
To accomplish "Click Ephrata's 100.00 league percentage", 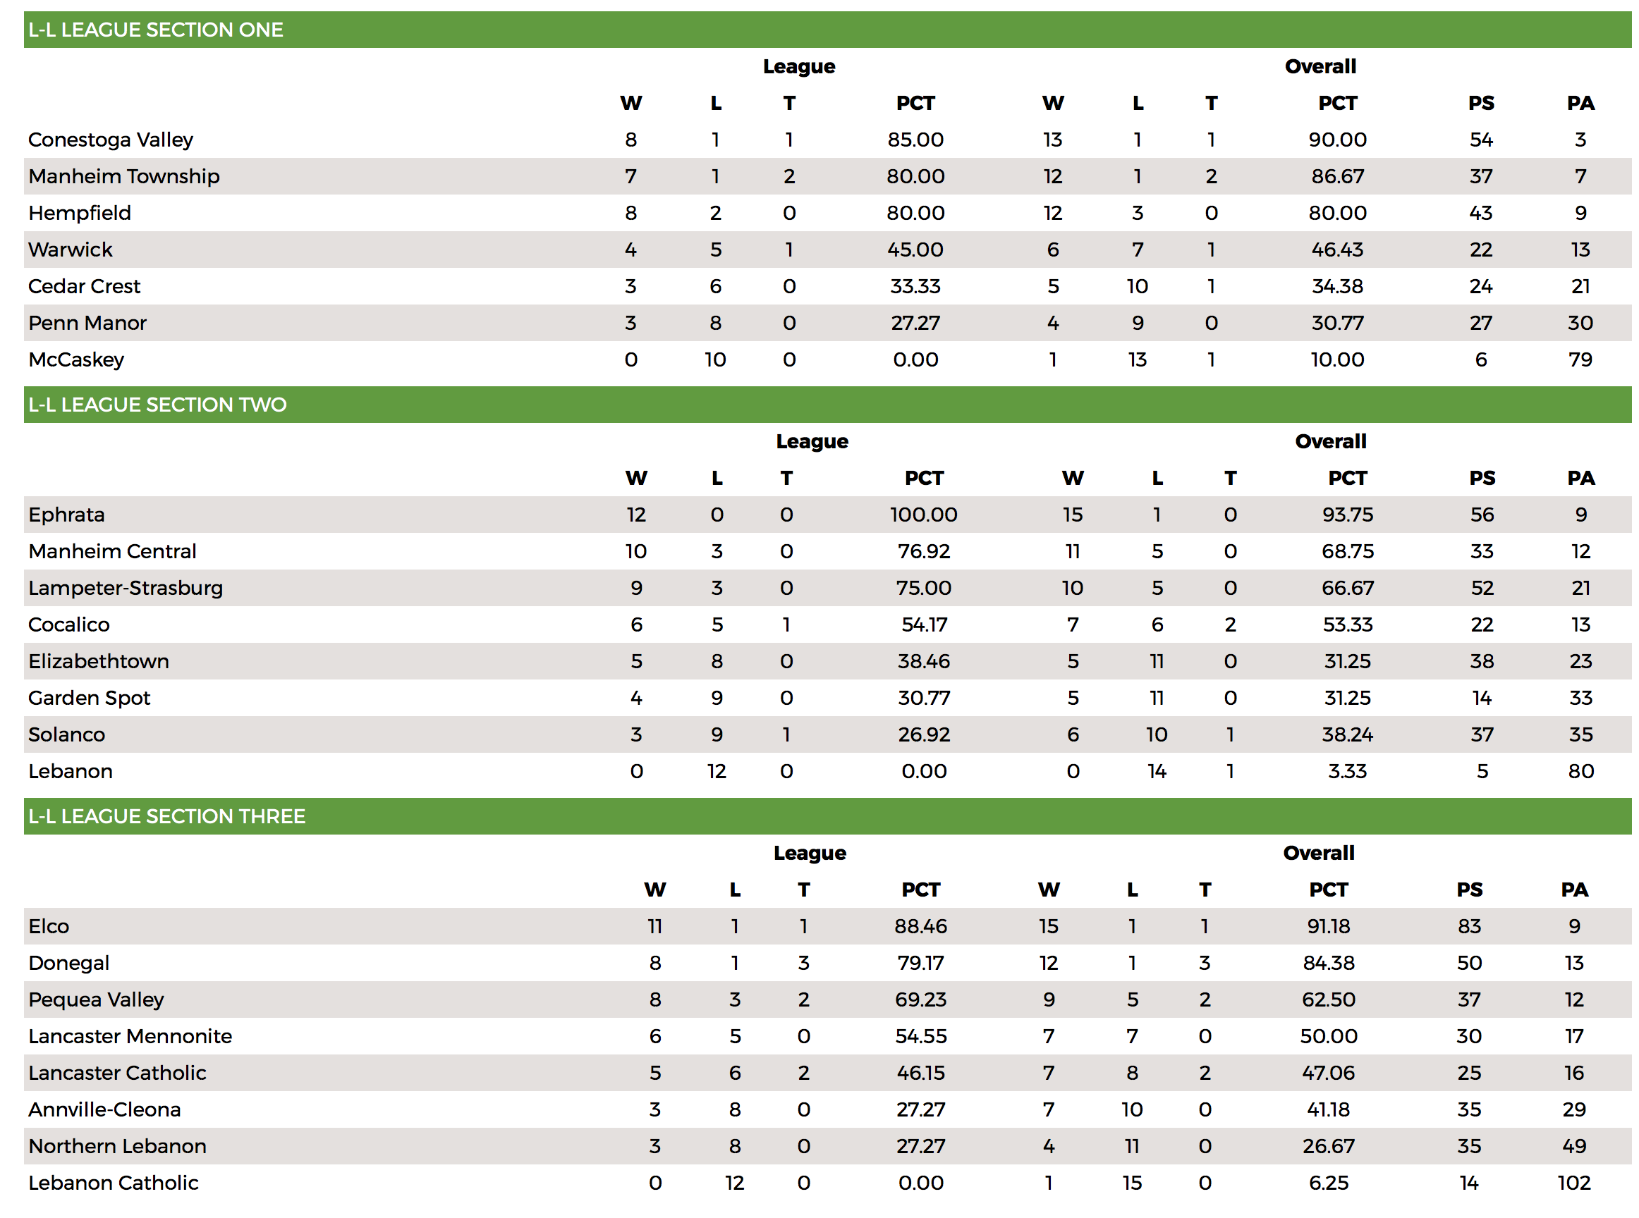I will tap(923, 515).
